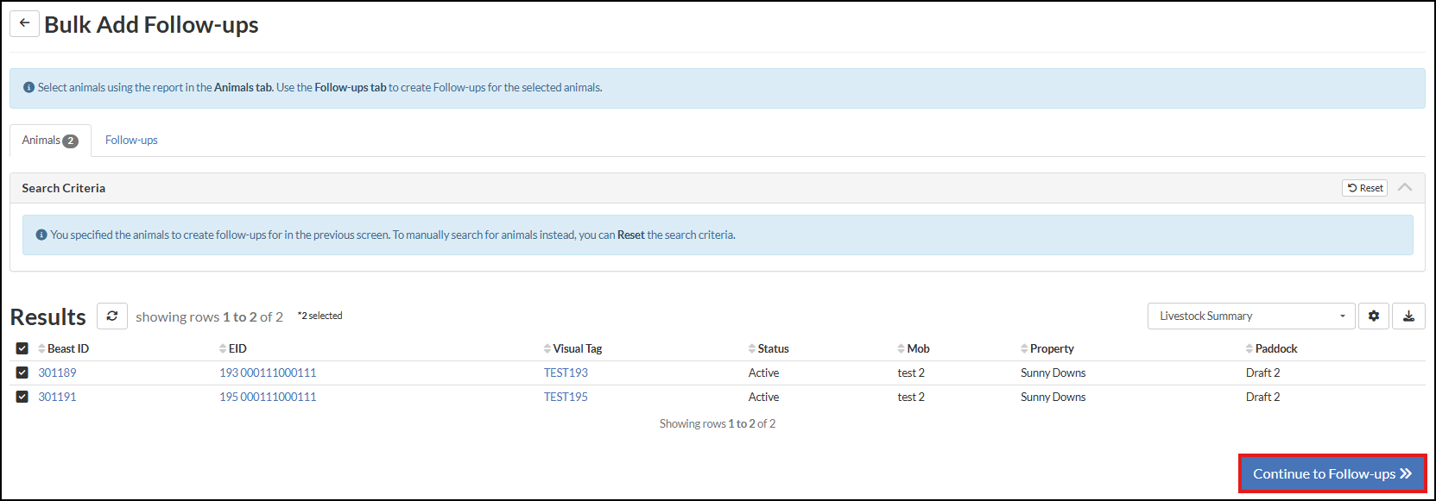
Task: Uncheck the row for beast 301189
Action: coord(22,373)
